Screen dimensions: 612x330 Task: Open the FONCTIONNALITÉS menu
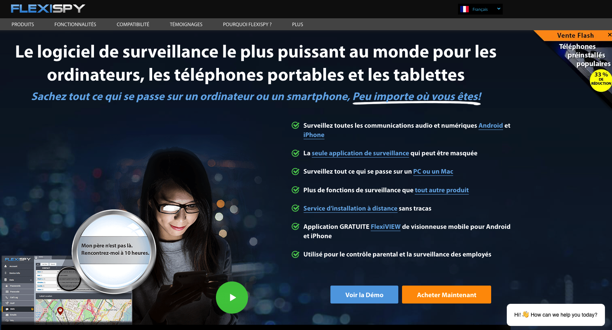coord(75,24)
